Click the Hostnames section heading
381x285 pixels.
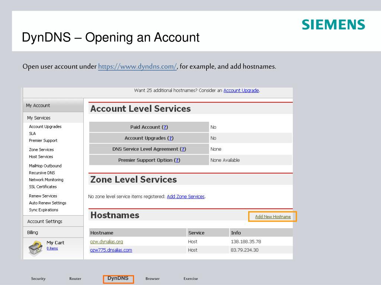pos(115,215)
